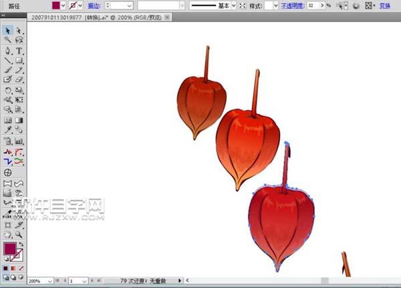Viewport: 401px width, 288px height.
Task: Swap fill and stroke colors
Action: tap(20, 244)
